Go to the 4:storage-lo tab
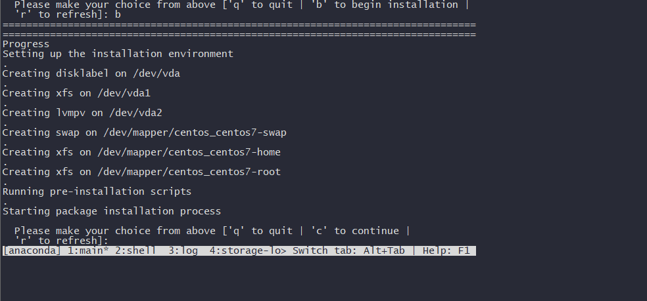 [248, 251]
